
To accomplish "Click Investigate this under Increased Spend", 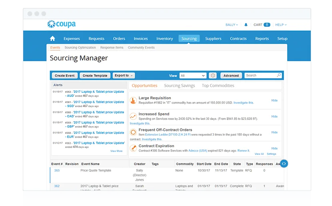I will (x=140, y=124).
